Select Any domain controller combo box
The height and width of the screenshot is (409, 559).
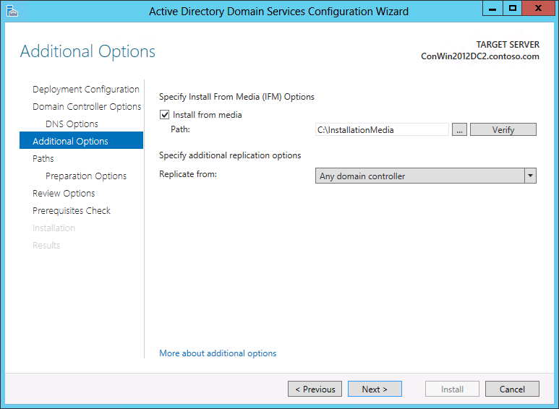[x=426, y=176]
